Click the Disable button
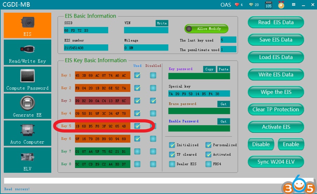This screenshot has height=194, width=317. (x=261, y=144)
